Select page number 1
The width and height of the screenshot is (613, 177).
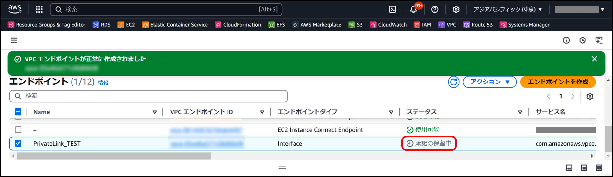click(561, 96)
